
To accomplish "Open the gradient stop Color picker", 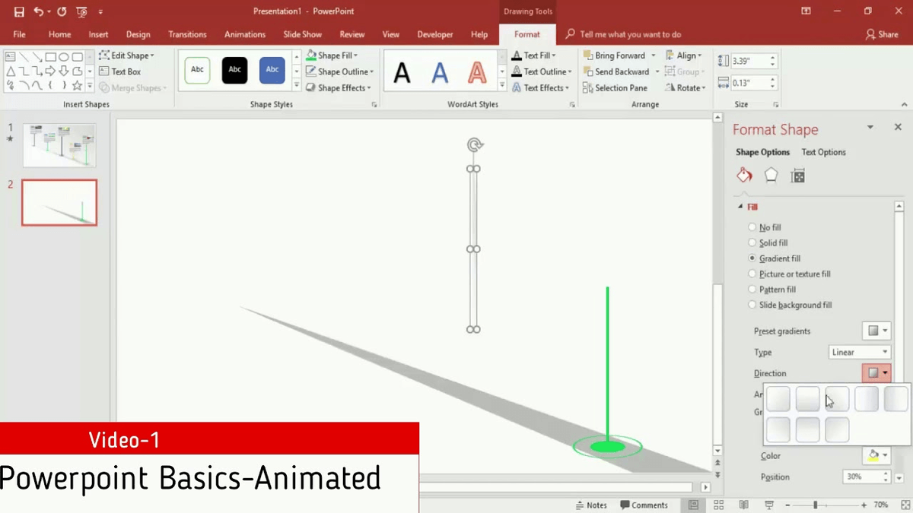I will pos(876,455).
